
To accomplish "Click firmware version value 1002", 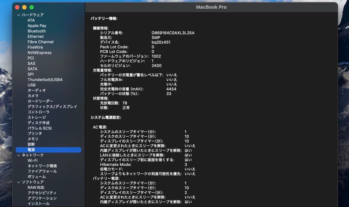I will pyautogui.click(x=156, y=56).
